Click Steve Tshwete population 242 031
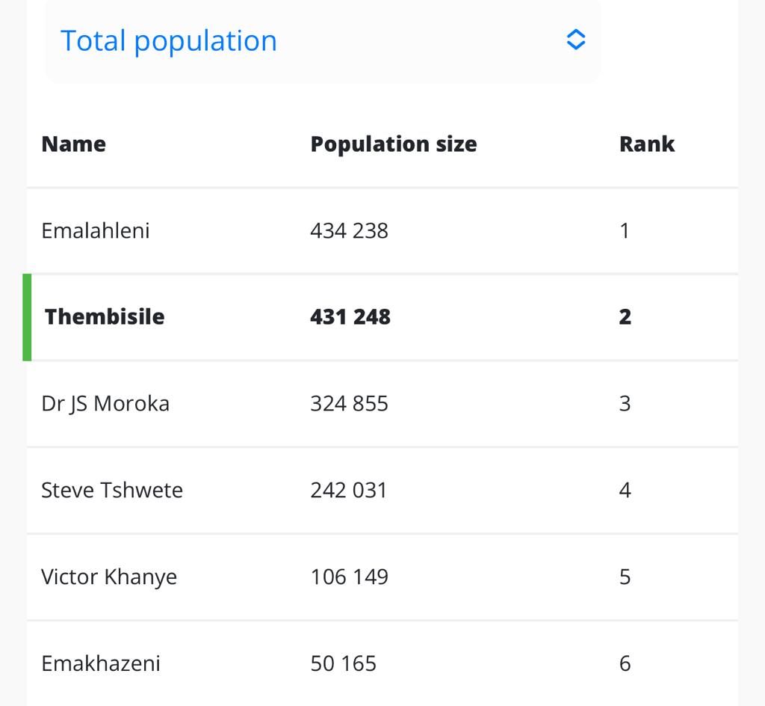The height and width of the screenshot is (706, 765). 349,490
